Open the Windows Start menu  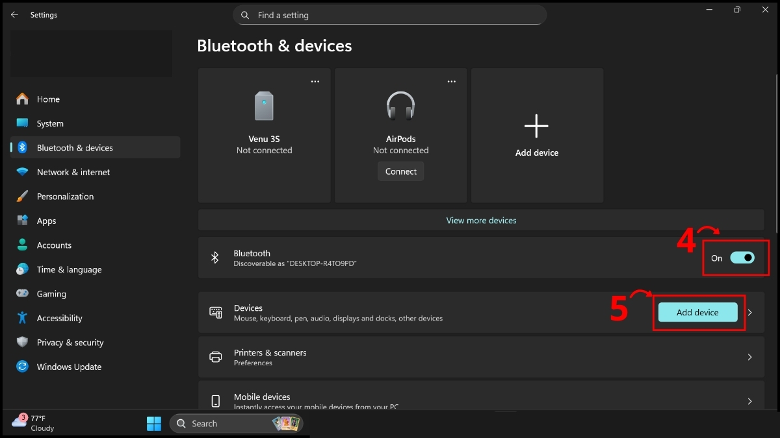(x=154, y=424)
